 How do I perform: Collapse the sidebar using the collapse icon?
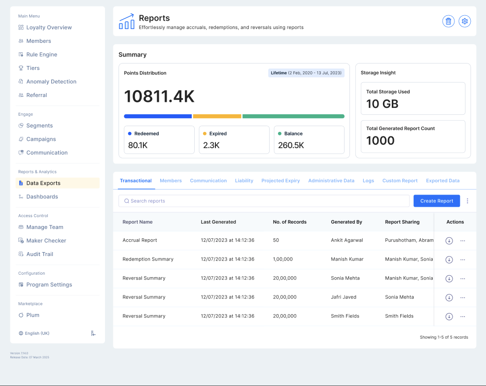(x=93, y=333)
